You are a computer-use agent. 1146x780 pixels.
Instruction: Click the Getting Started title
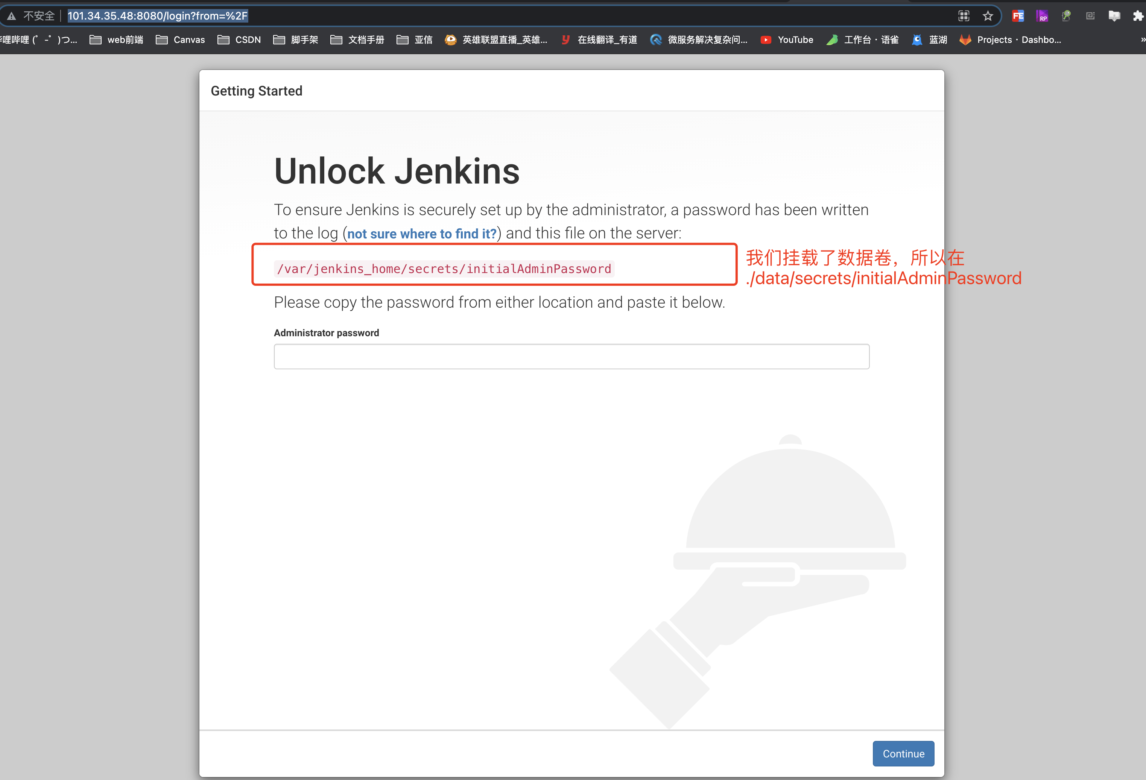pos(257,91)
